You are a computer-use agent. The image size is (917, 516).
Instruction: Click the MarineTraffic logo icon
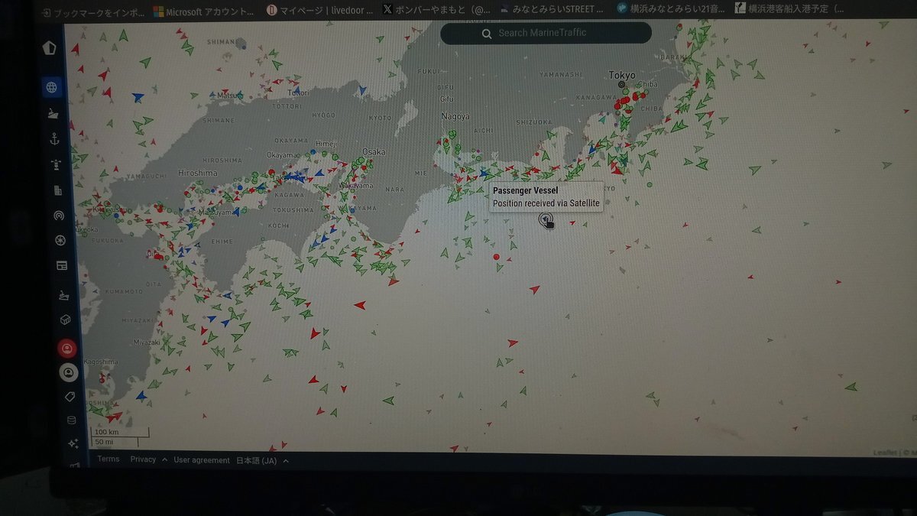[x=50, y=48]
